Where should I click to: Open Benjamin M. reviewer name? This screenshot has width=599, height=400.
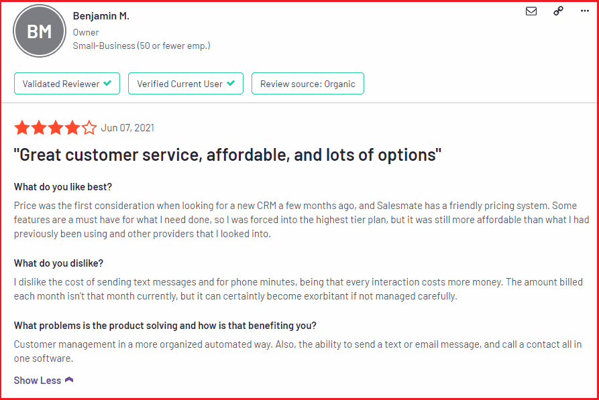tap(101, 16)
